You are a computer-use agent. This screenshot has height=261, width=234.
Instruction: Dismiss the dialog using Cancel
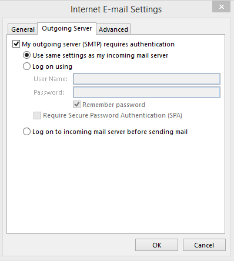point(204,245)
